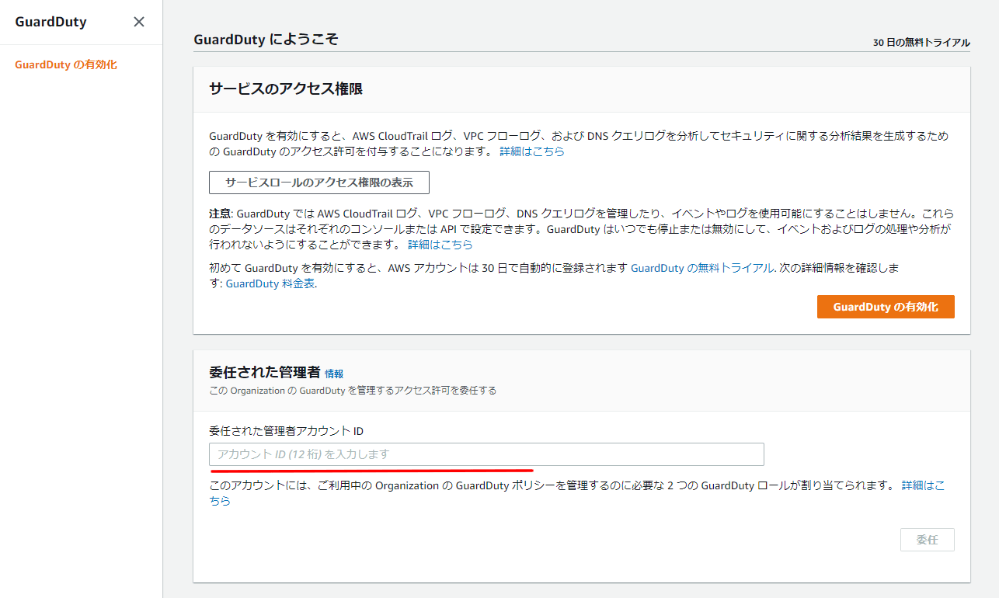The image size is (999, 598).
Task: Open the GuardDuty 料金表 link
Action: (270, 283)
